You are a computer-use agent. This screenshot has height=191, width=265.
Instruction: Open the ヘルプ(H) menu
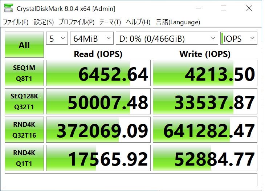coord(138,22)
